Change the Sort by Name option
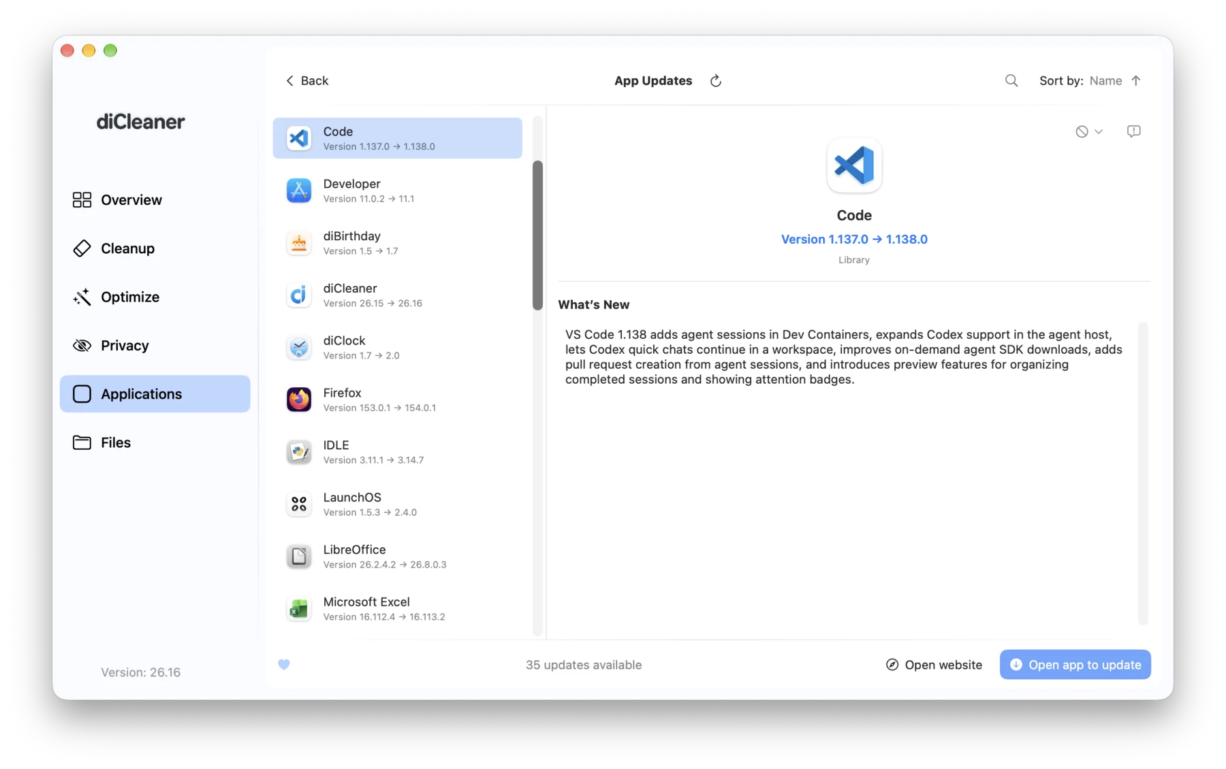Viewport: 1226px width, 769px height. click(1105, 80)
